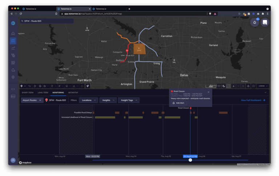This screenshot has width=279, height=176.
Task: Click the orange DFW airport area on map
Action: tap(139, 49)
